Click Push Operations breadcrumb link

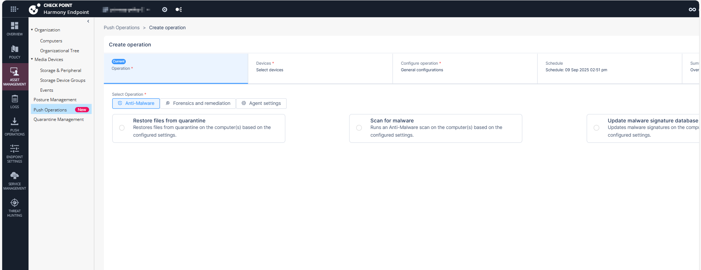click(121, 28)
